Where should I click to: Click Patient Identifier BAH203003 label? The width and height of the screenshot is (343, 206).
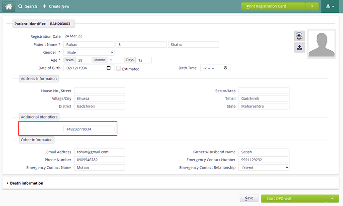coord(43,24)
